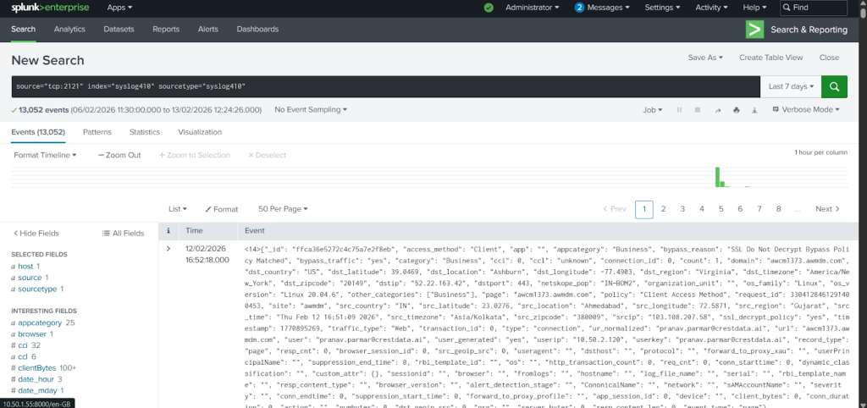Image resolution: width=867 pixels, height=408 pixels.
Task: Open the Datasets page
Action: 119,30
